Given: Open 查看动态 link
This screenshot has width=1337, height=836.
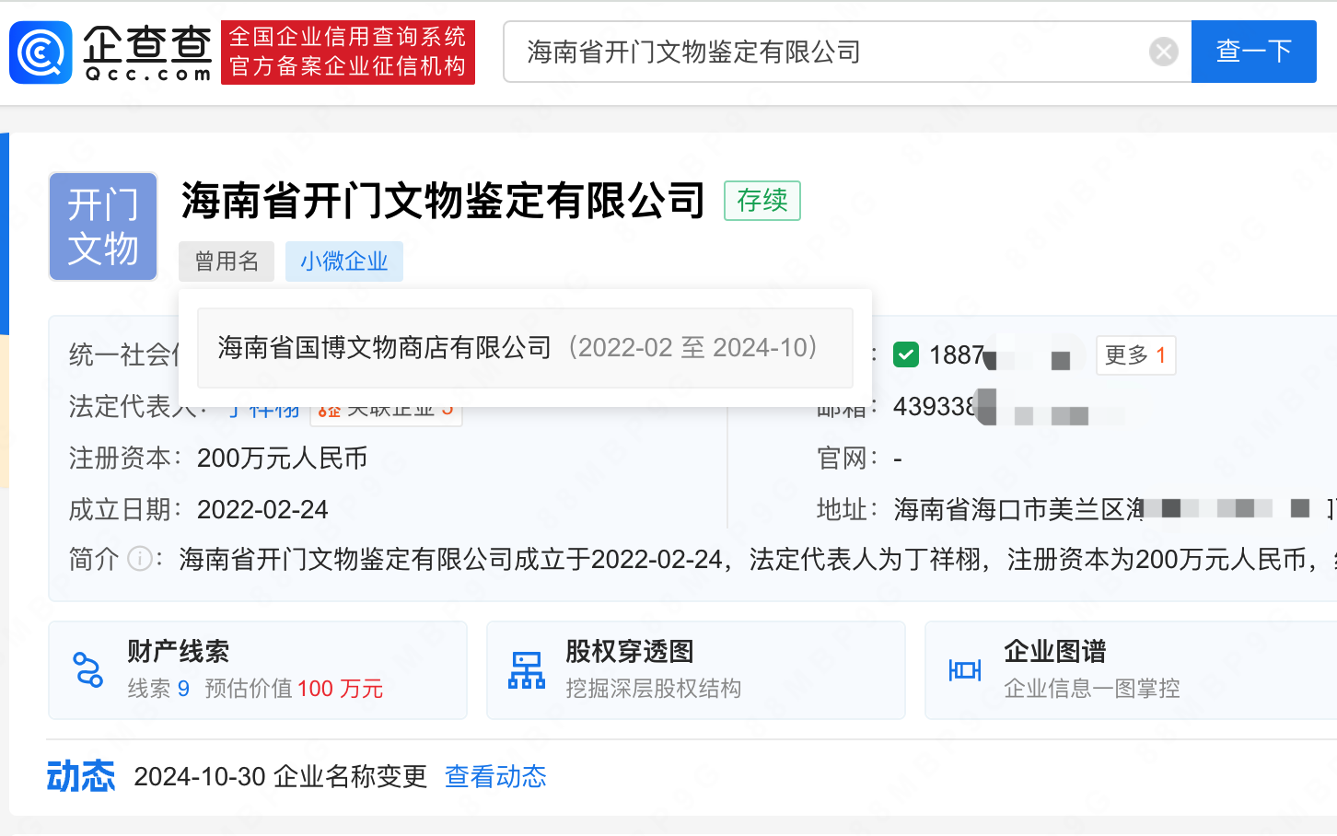Looking at the screenshot, I should coord(495,777).
